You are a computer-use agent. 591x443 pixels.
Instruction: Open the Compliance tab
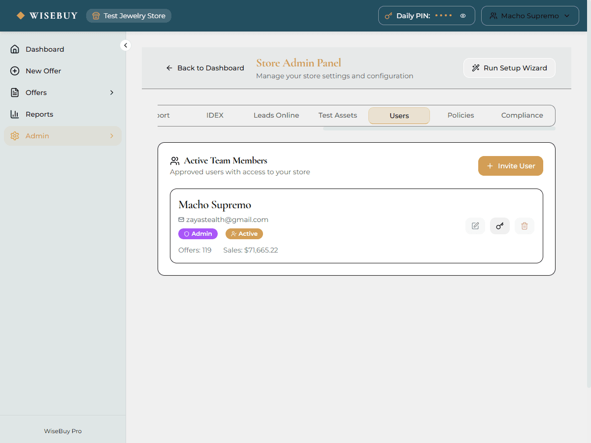(522, 115)
